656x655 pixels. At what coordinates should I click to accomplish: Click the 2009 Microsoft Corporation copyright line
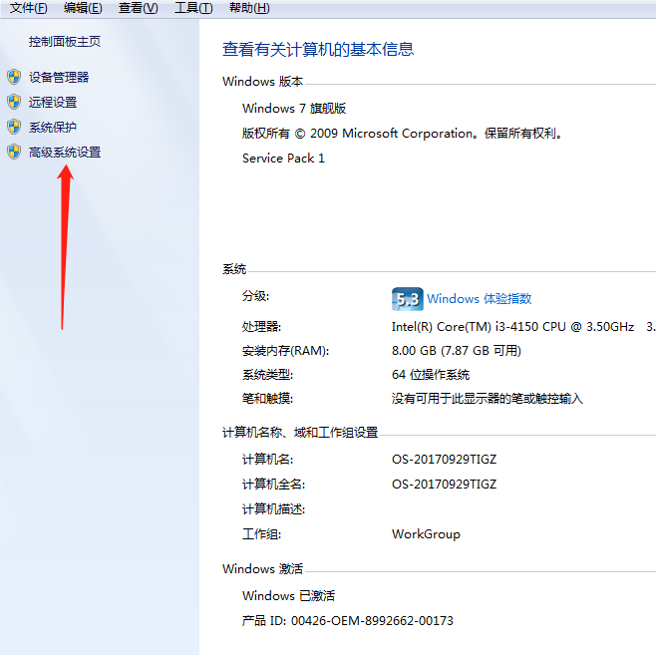click(403, 134)
